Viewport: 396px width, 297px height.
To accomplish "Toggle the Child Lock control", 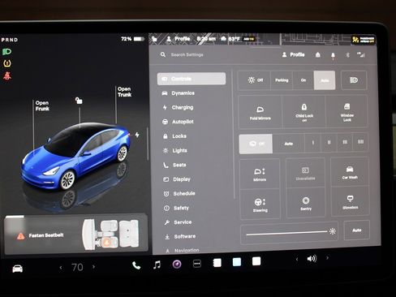I will tap(304, 112).
